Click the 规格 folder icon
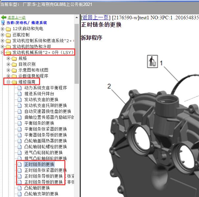Viewport: 199px width, 197px height. pyautogui.click(x=14, y=59)
